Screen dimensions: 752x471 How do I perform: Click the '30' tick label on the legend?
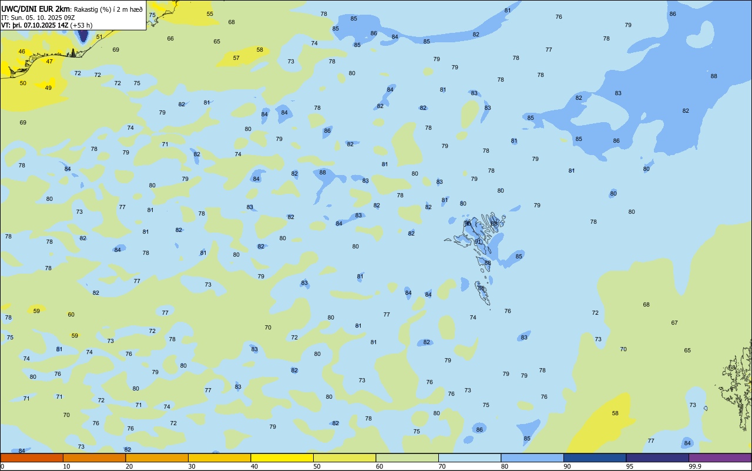click(192, 466)
